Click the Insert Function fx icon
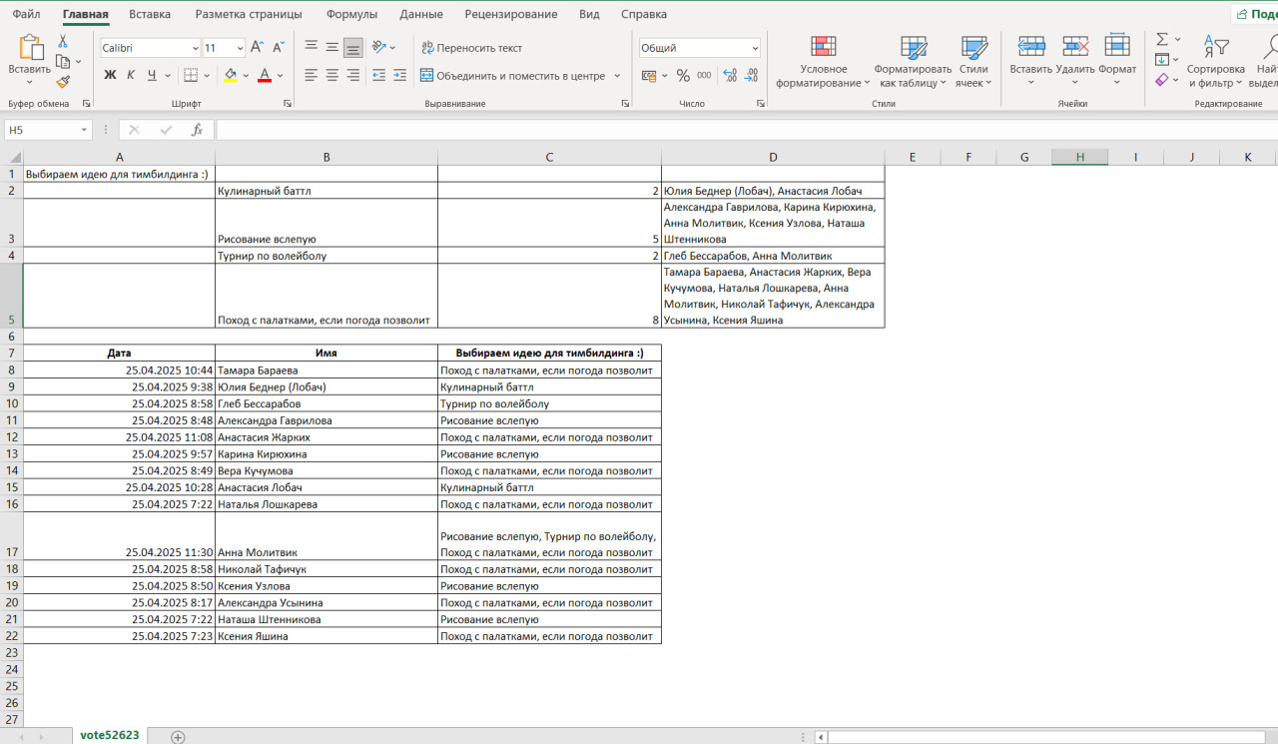The image size is (1278, 744). (x=198, y=130)
